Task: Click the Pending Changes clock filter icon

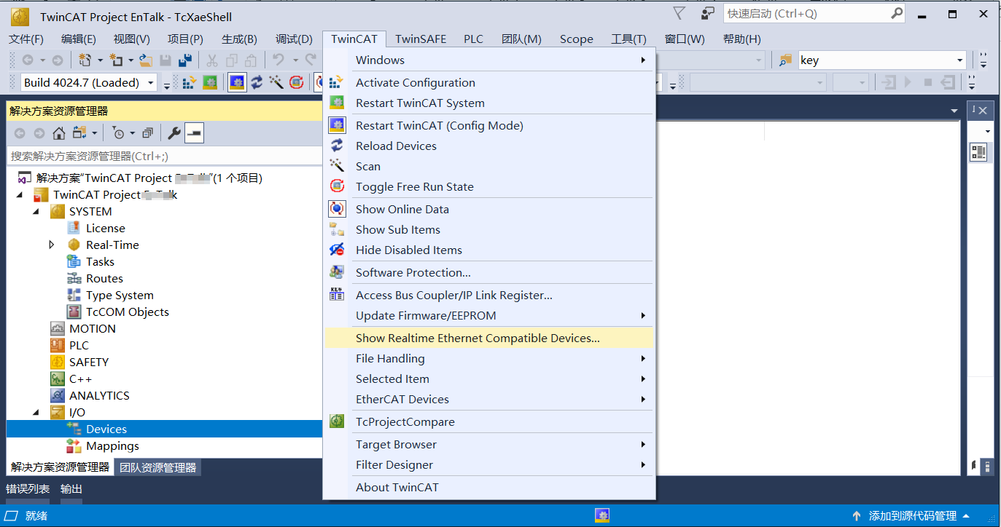Action: pos(118,133)
